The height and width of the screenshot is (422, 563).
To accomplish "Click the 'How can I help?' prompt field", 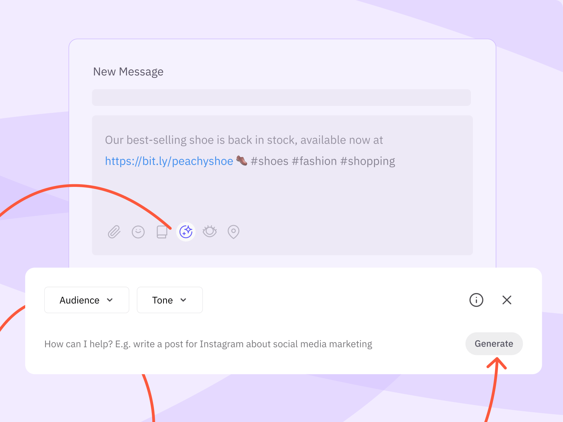I will pyautogui.click(x=208, y=344).
